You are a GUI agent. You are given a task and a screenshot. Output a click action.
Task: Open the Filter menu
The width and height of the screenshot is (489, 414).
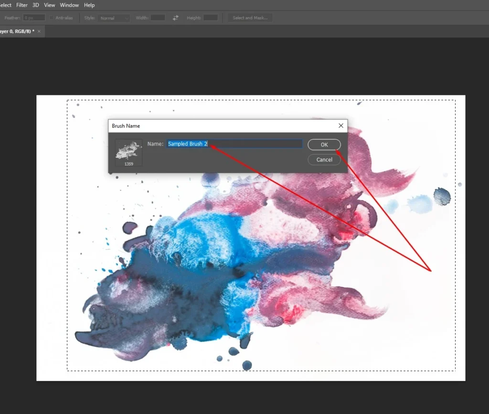pyautogui.click(x=22, y=5)
